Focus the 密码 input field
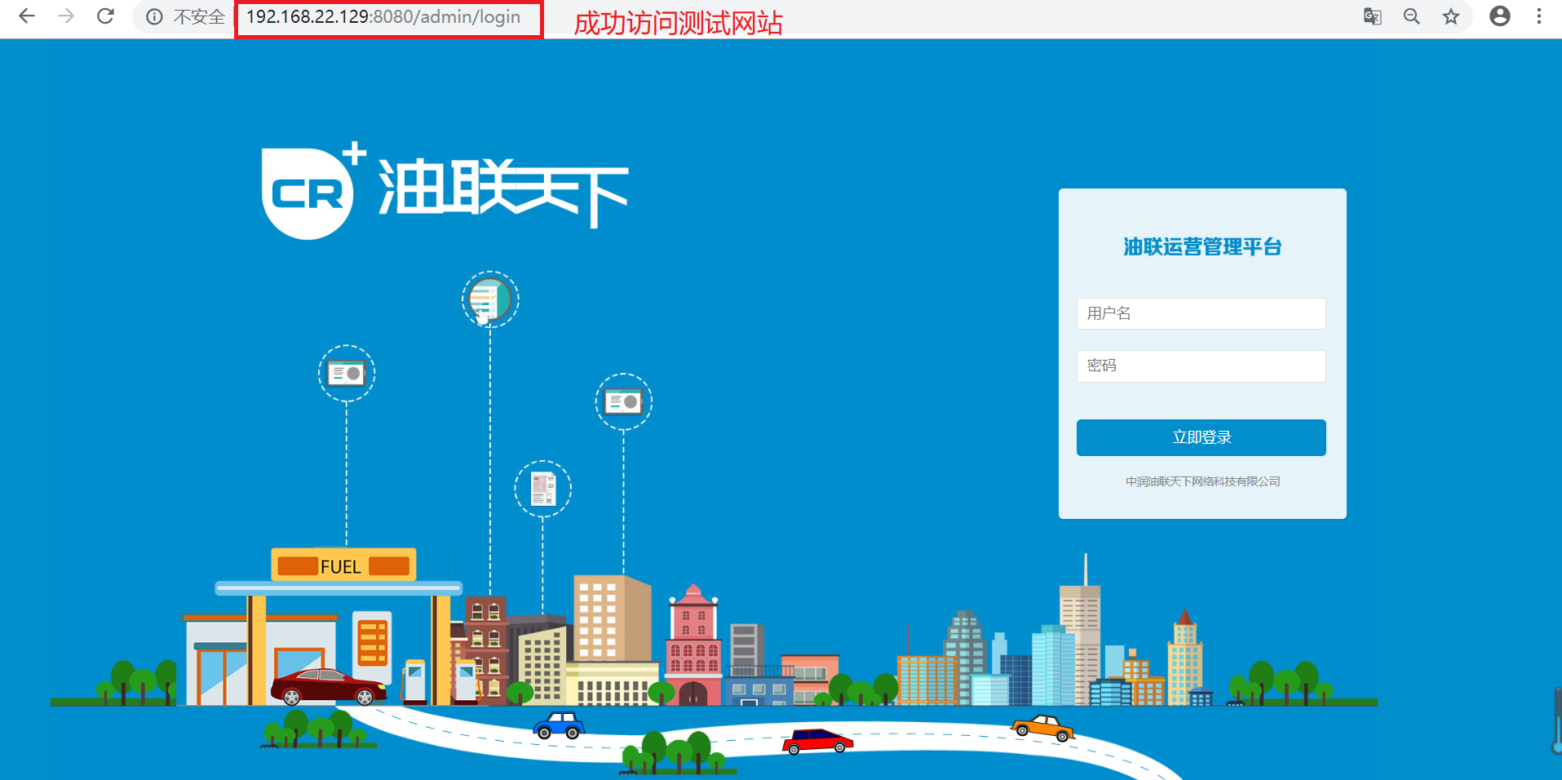Image resolution: width=1562 pixels, height=780 pixels. pyautogui.click(x=1201, y=366)
